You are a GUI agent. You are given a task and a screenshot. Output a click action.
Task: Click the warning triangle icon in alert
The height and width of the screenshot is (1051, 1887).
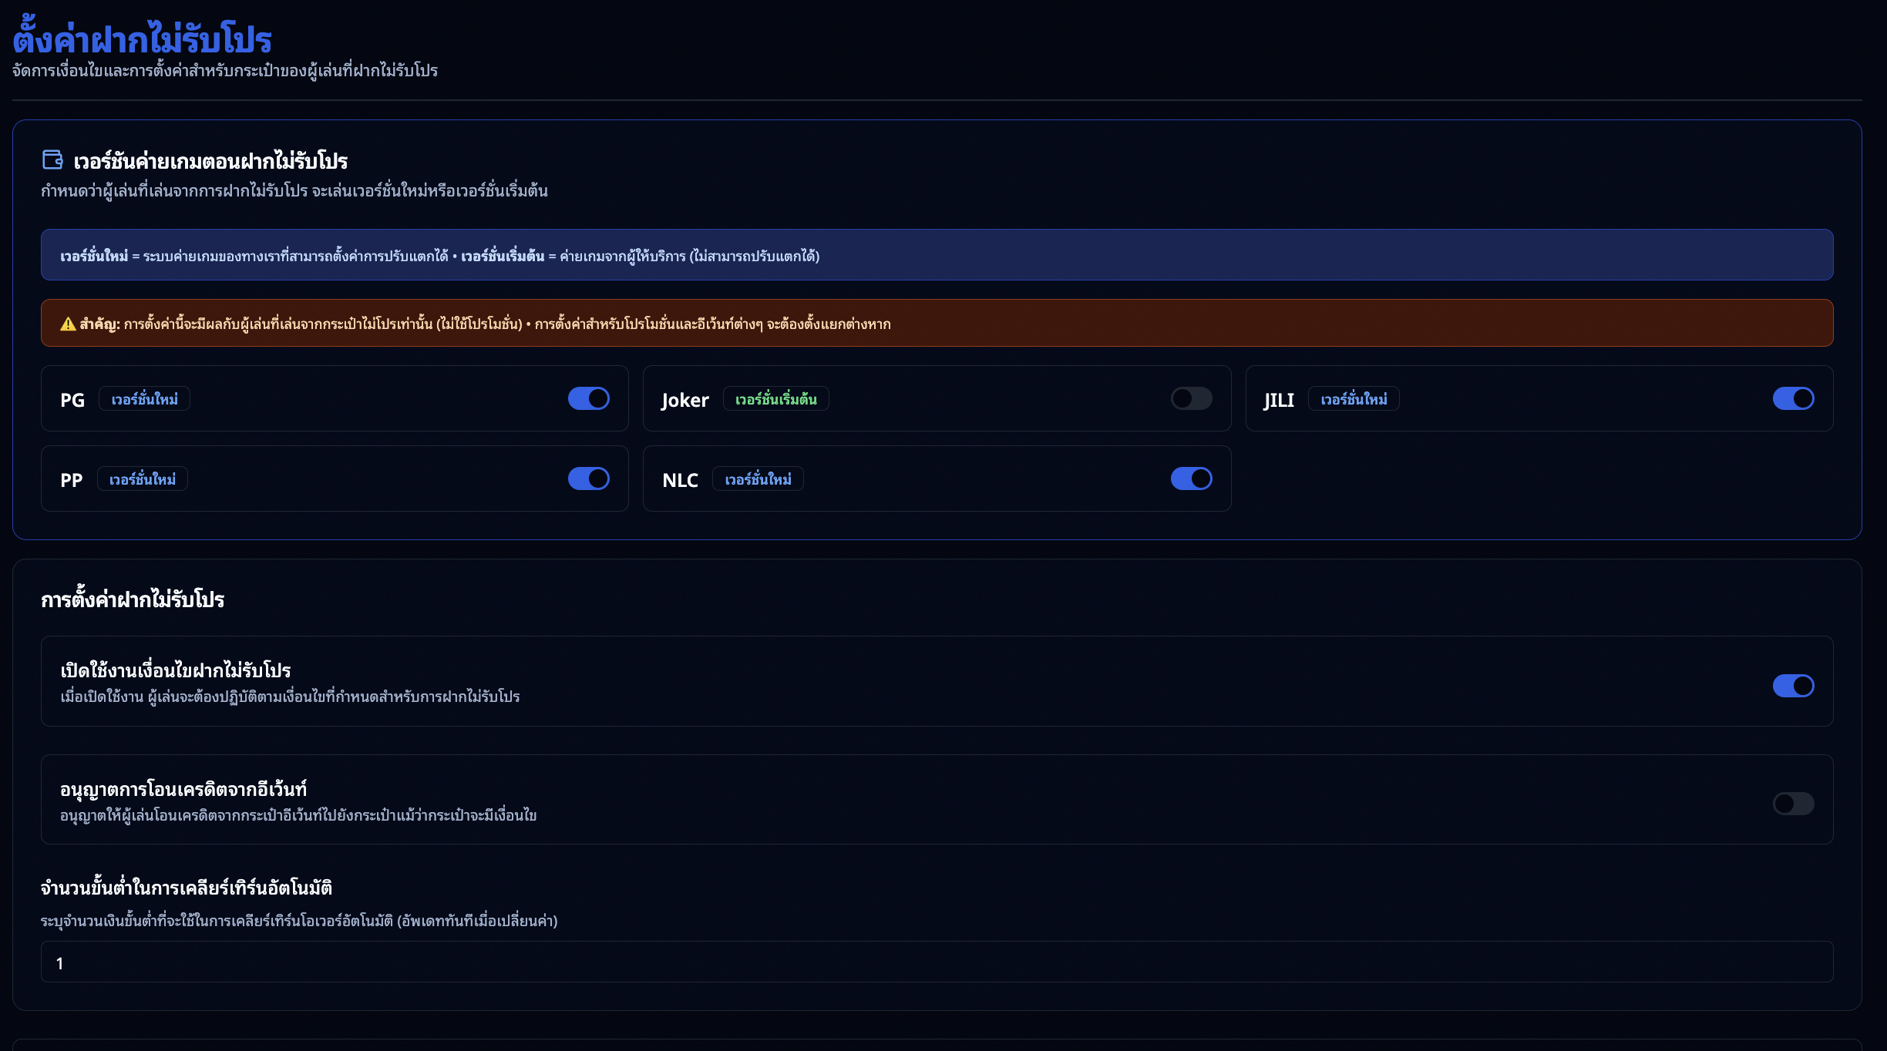click(68, 324)
